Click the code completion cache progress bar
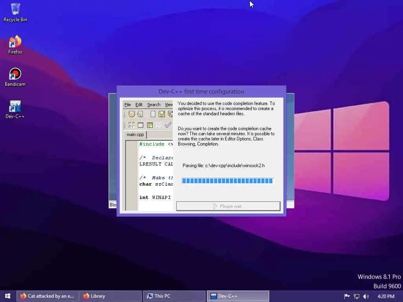This screenshot has width=403, height=302. point(227,181)
